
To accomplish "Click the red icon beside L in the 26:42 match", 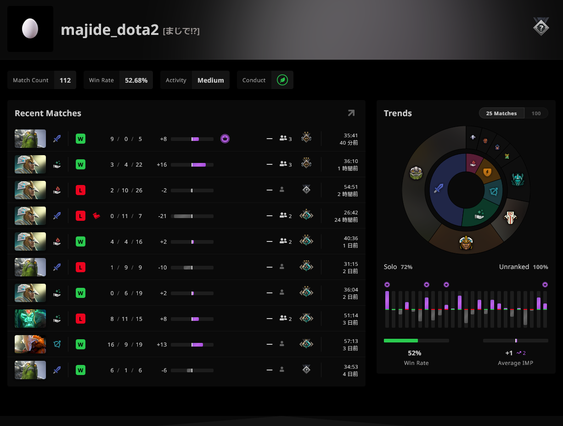I will tap(96, 216).
